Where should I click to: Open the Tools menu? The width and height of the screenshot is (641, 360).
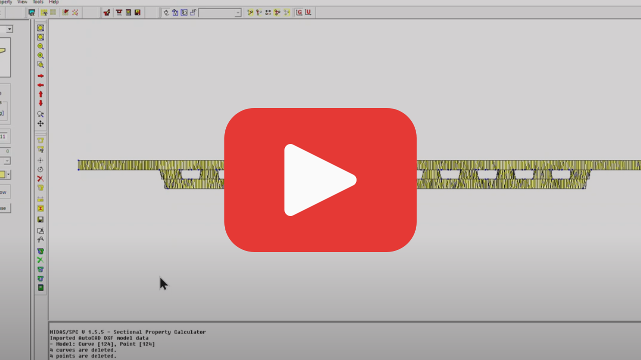[38, 2]
